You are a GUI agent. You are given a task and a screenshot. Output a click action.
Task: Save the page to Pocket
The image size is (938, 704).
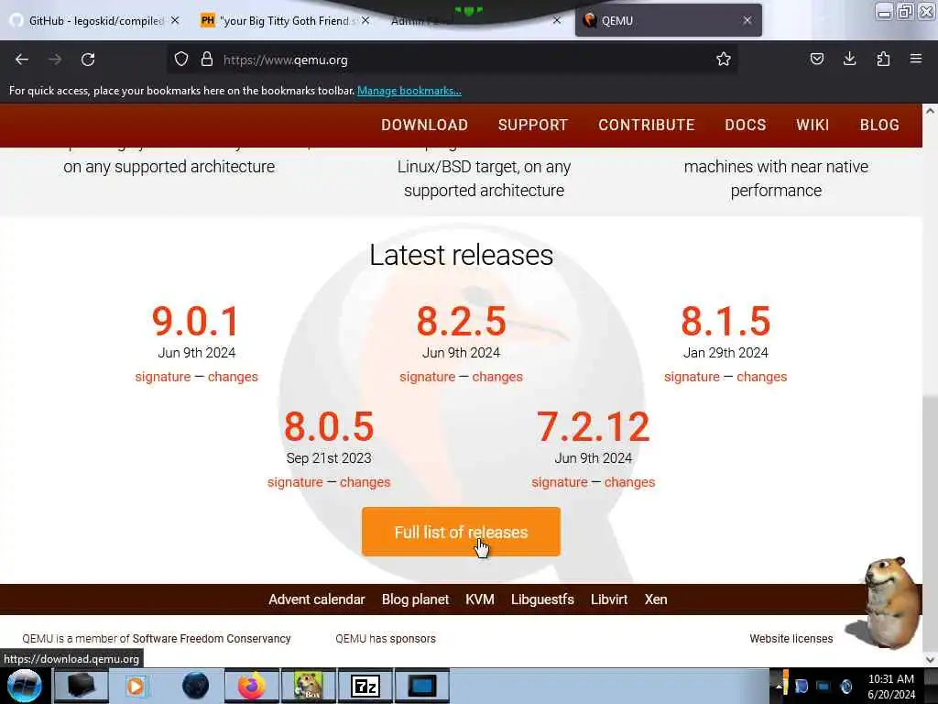[816, 60]
